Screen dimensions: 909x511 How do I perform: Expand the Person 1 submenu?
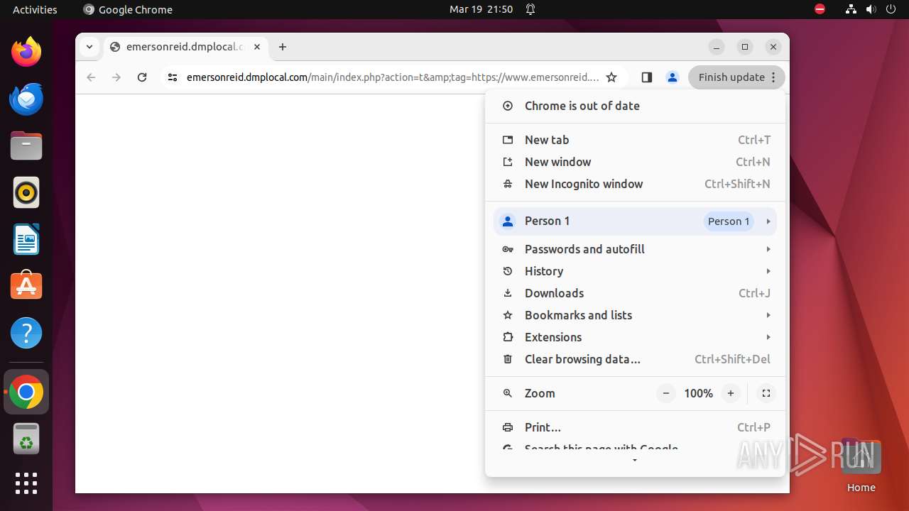coord(768,221)
